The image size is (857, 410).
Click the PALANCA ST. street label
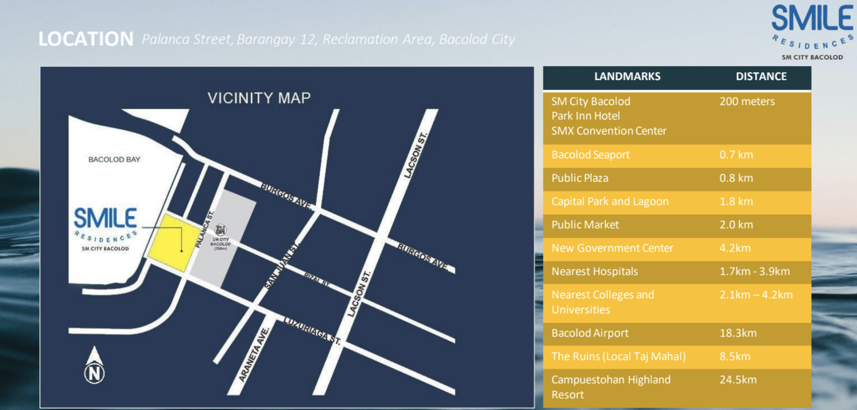[204, 229]
